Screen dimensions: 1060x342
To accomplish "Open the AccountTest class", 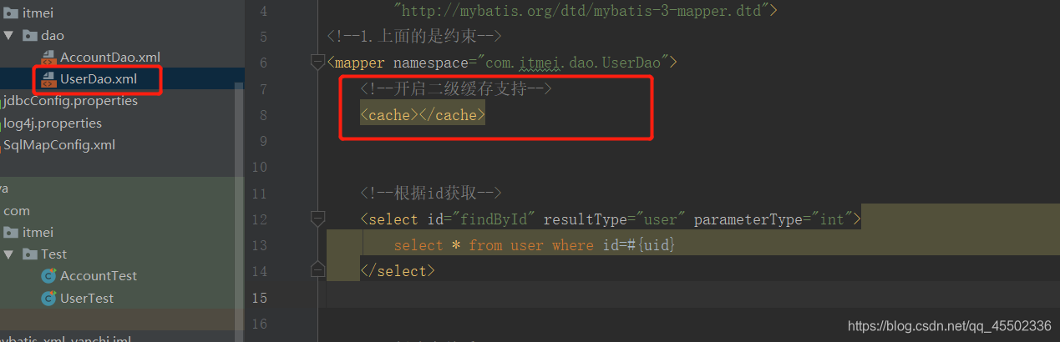I will (99, 275).
